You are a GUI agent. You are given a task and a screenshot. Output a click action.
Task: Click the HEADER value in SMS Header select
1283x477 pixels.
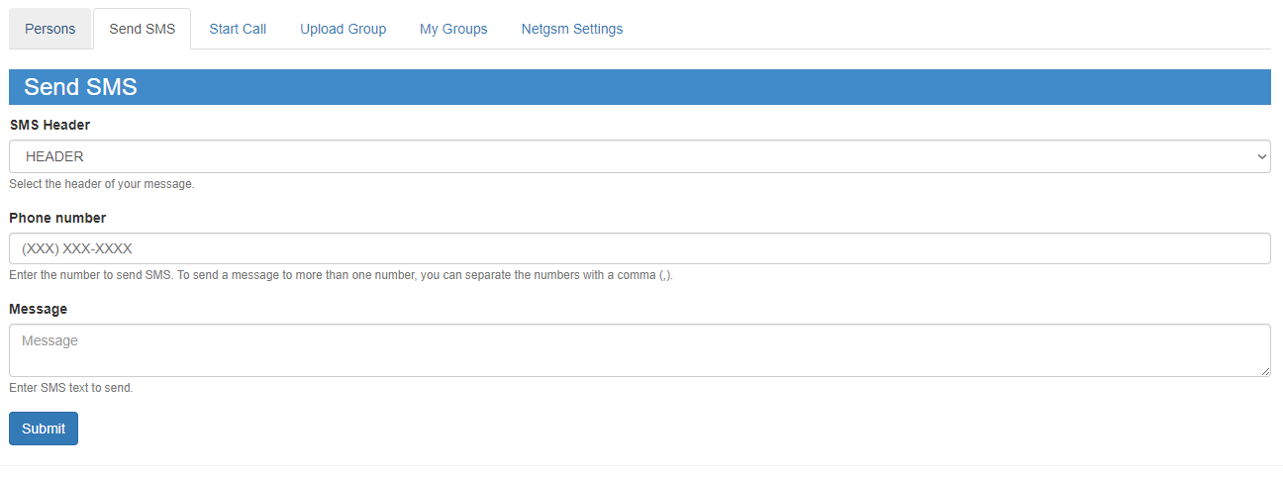pos(55,156)
